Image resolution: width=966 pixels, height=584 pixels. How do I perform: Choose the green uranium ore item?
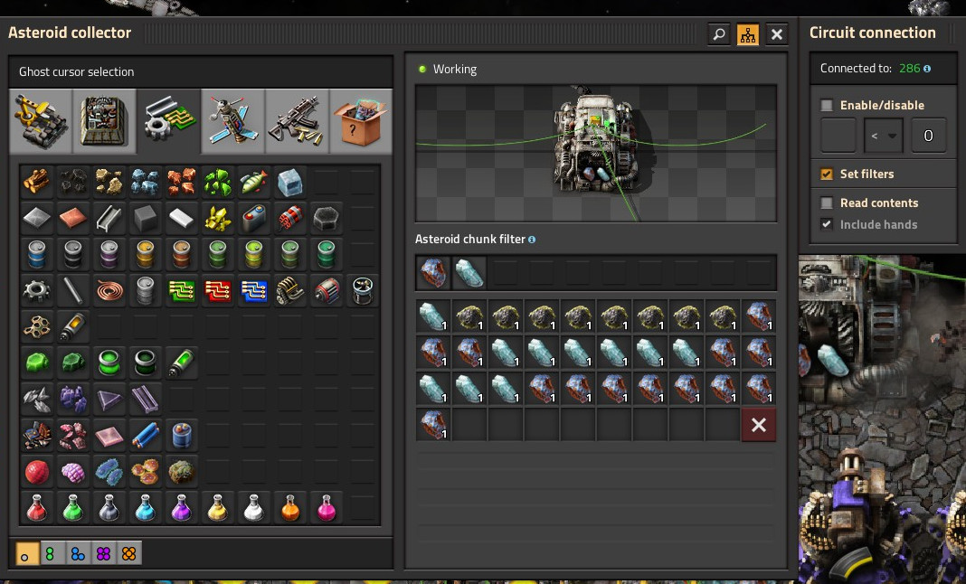click(218, 182)
